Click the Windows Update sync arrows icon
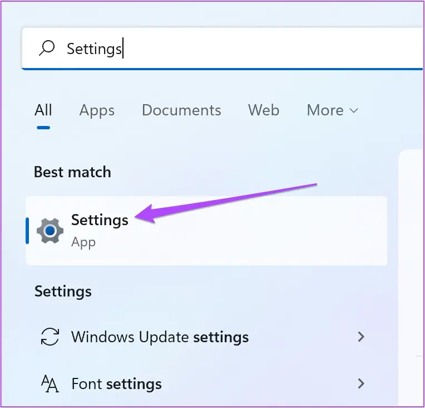425x408 pixels. tap(50, 337)
